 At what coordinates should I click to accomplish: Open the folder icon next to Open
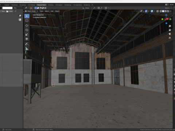[7, 11]
